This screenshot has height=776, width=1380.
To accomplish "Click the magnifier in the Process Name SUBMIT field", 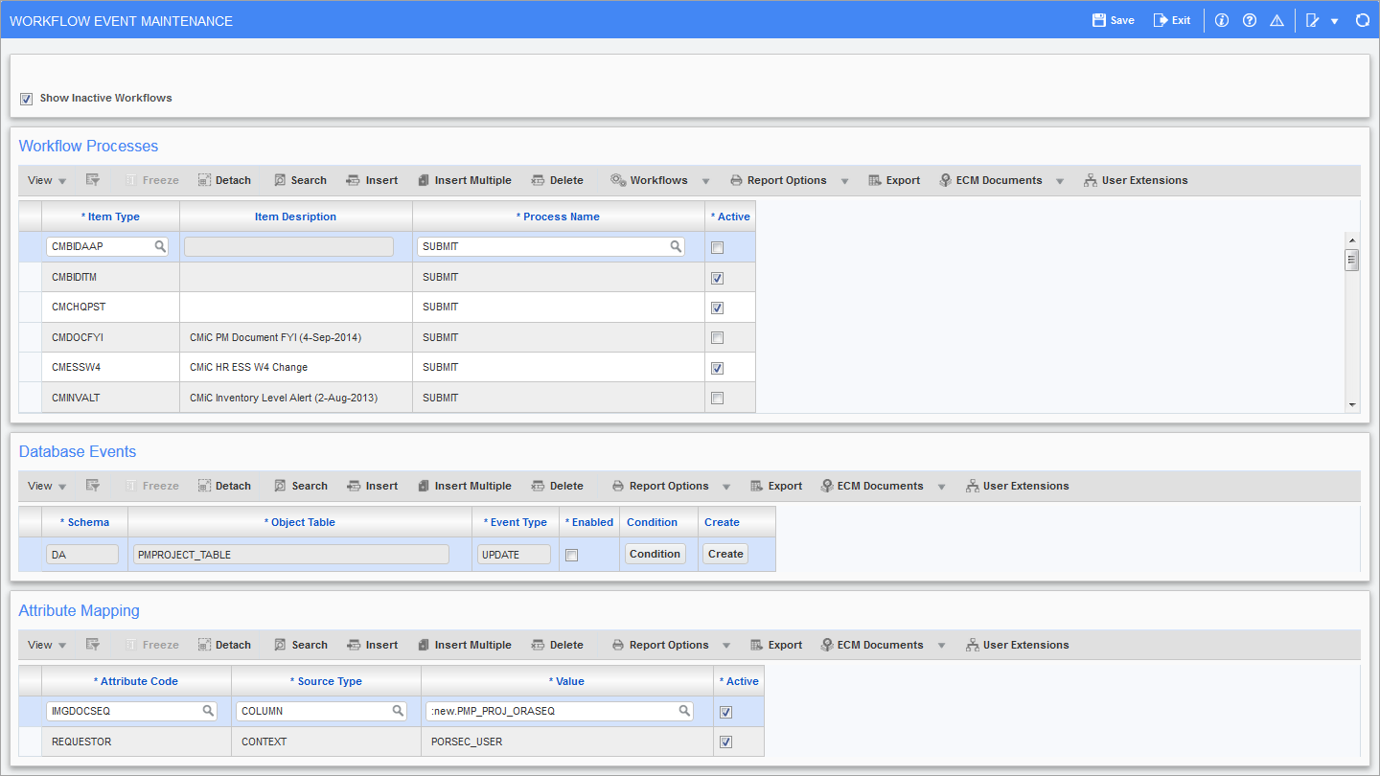I will (678, 246).
